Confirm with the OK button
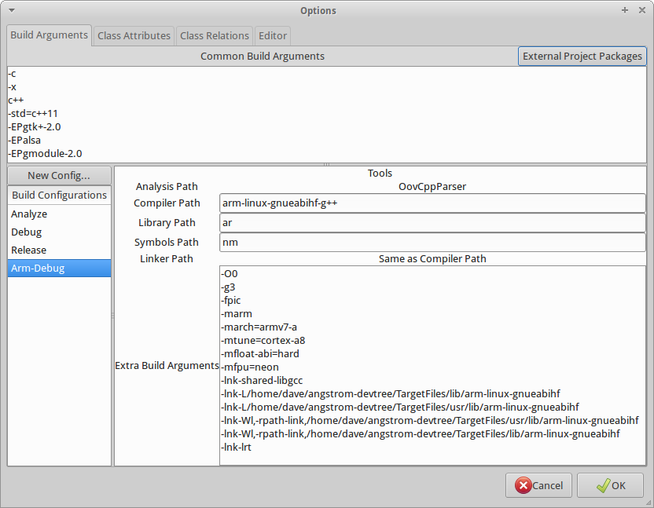The width and height of the screenshot is (654, 508). point(610,485)
